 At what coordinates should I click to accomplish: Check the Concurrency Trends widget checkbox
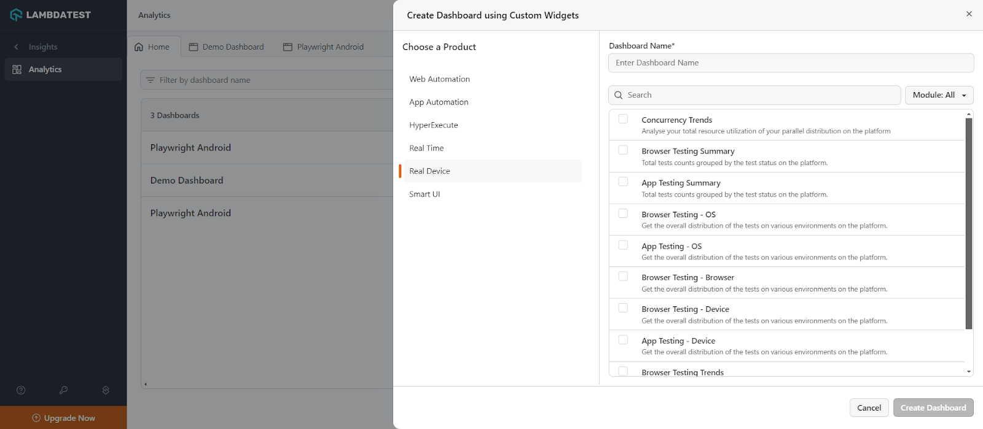[x=623, y=119]
